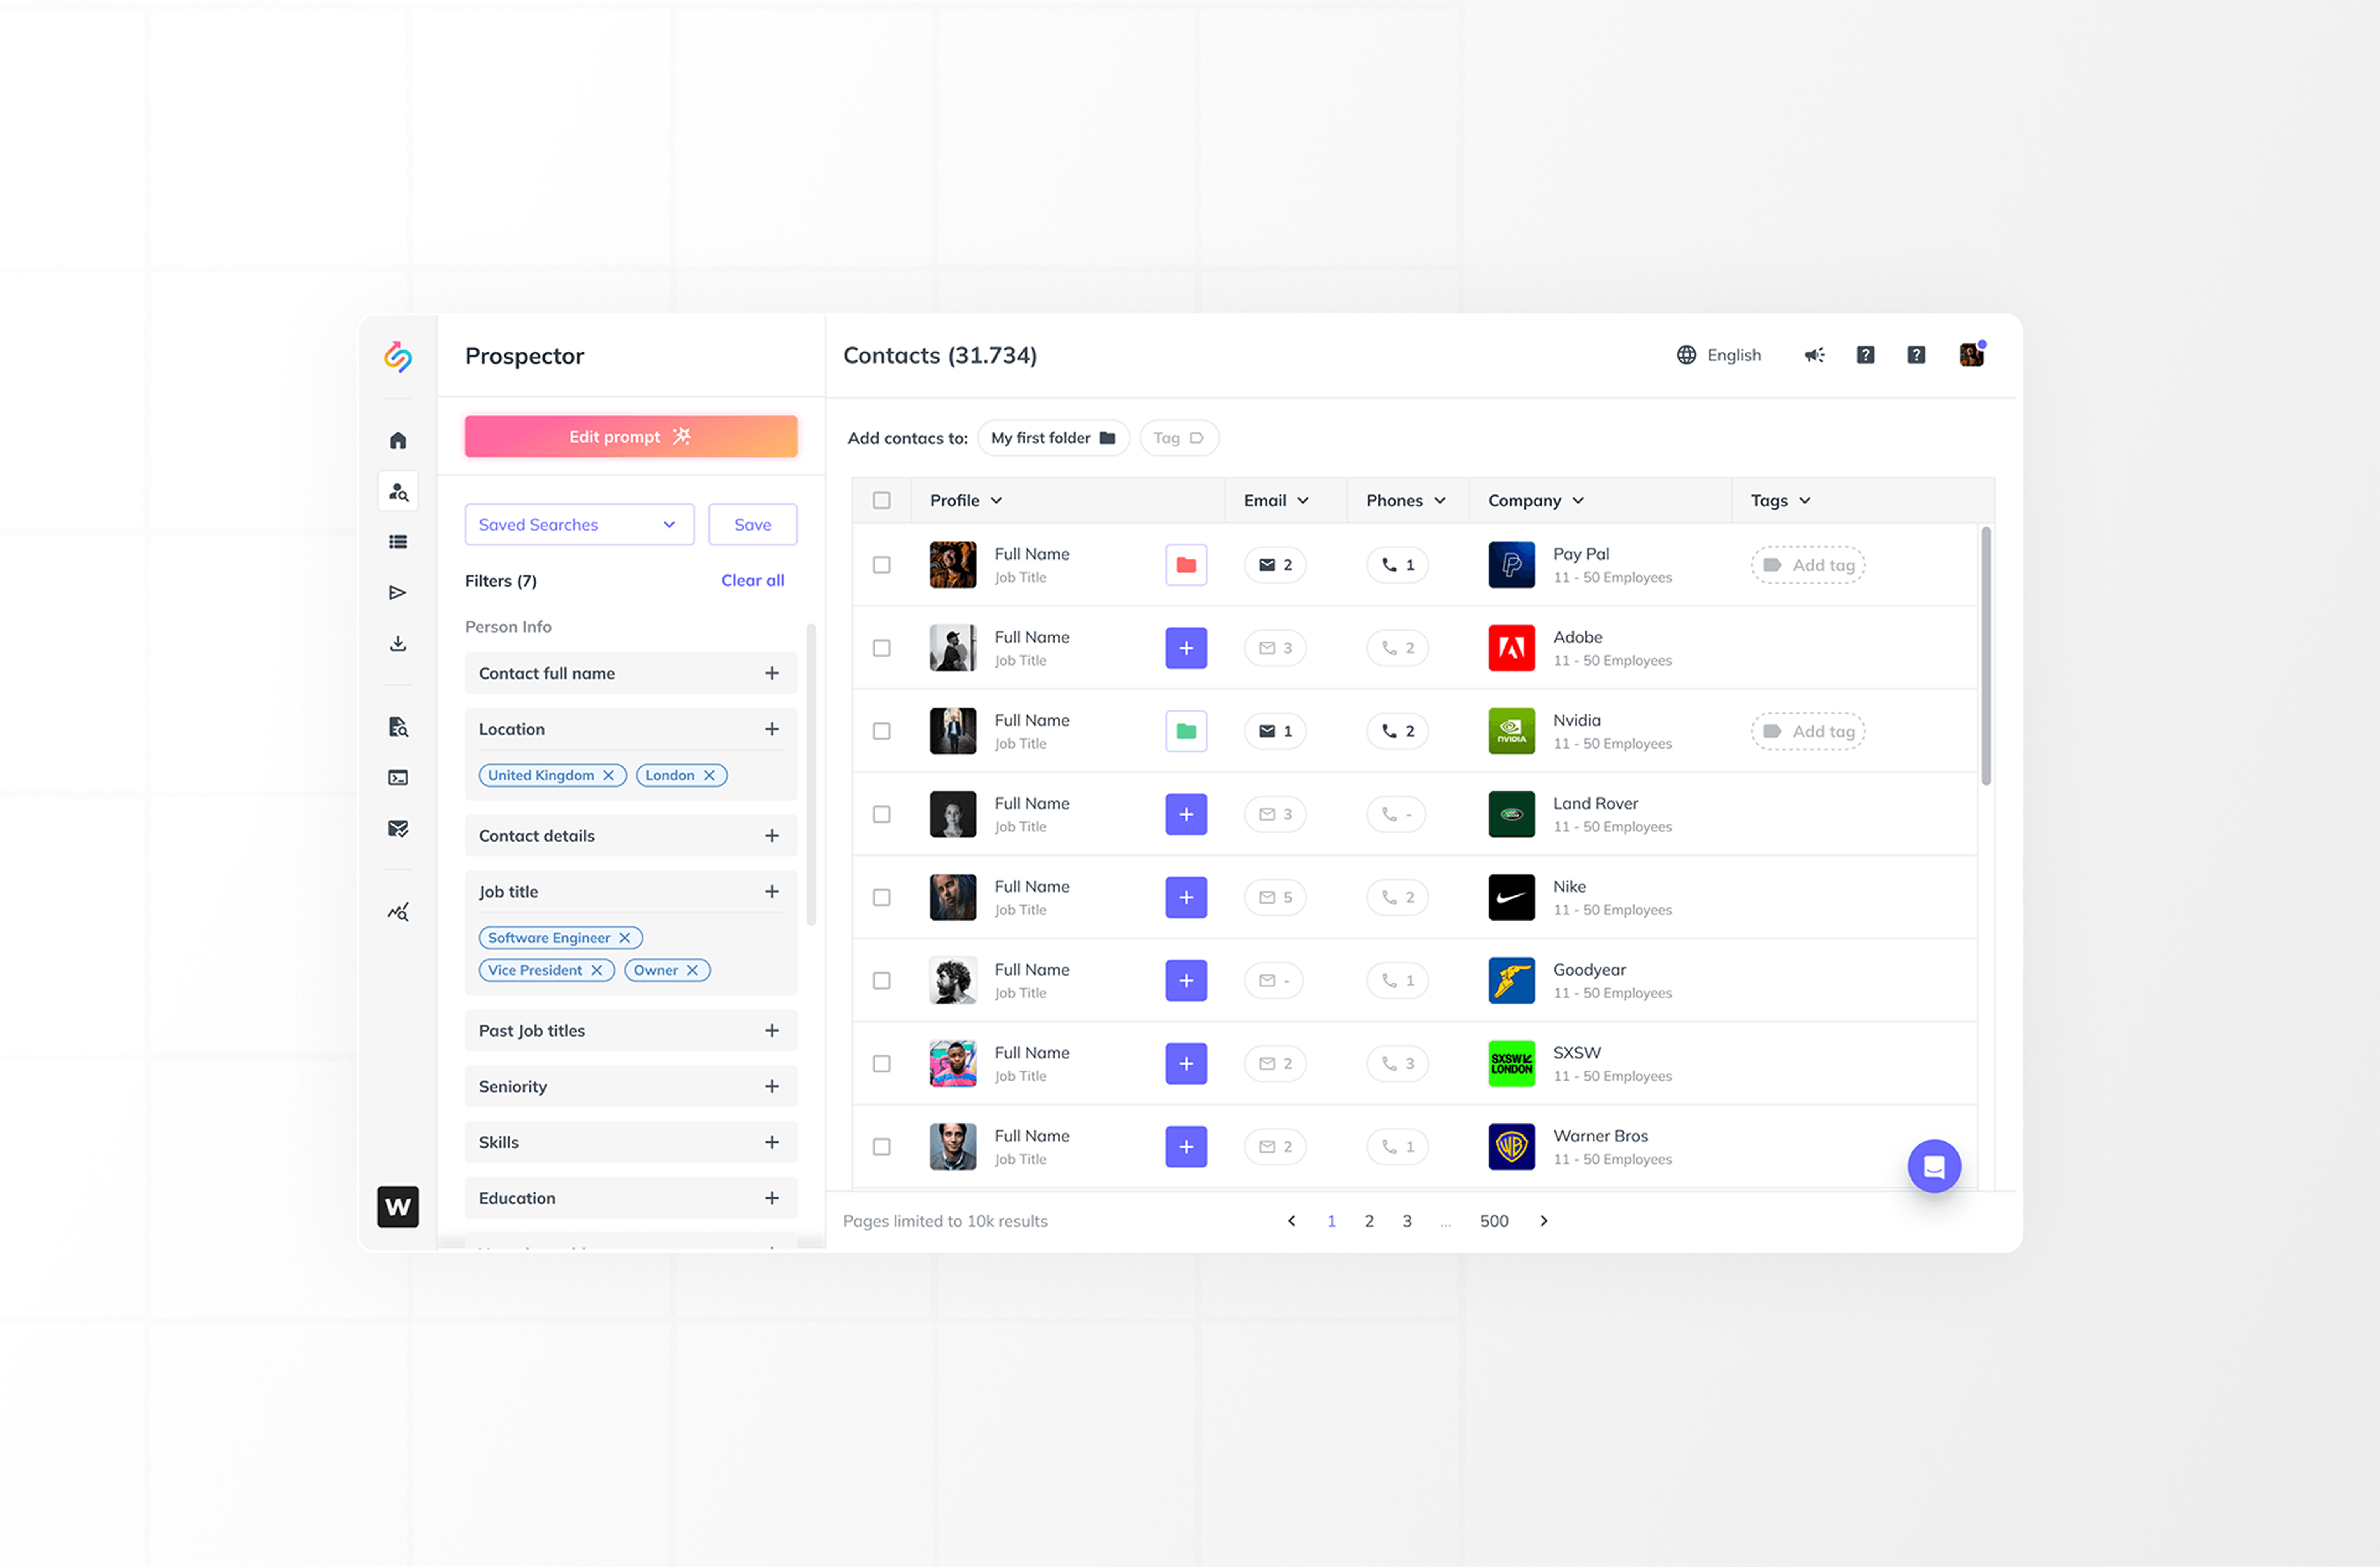
Task: Open the analytics search sidebar icon
Action: pos(398,912)
